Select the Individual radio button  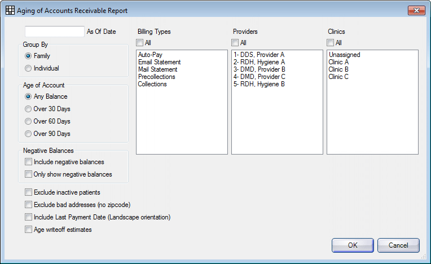click(x=28, y=68)
